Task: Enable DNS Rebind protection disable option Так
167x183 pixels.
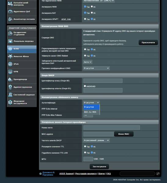Action: [85, 56]
